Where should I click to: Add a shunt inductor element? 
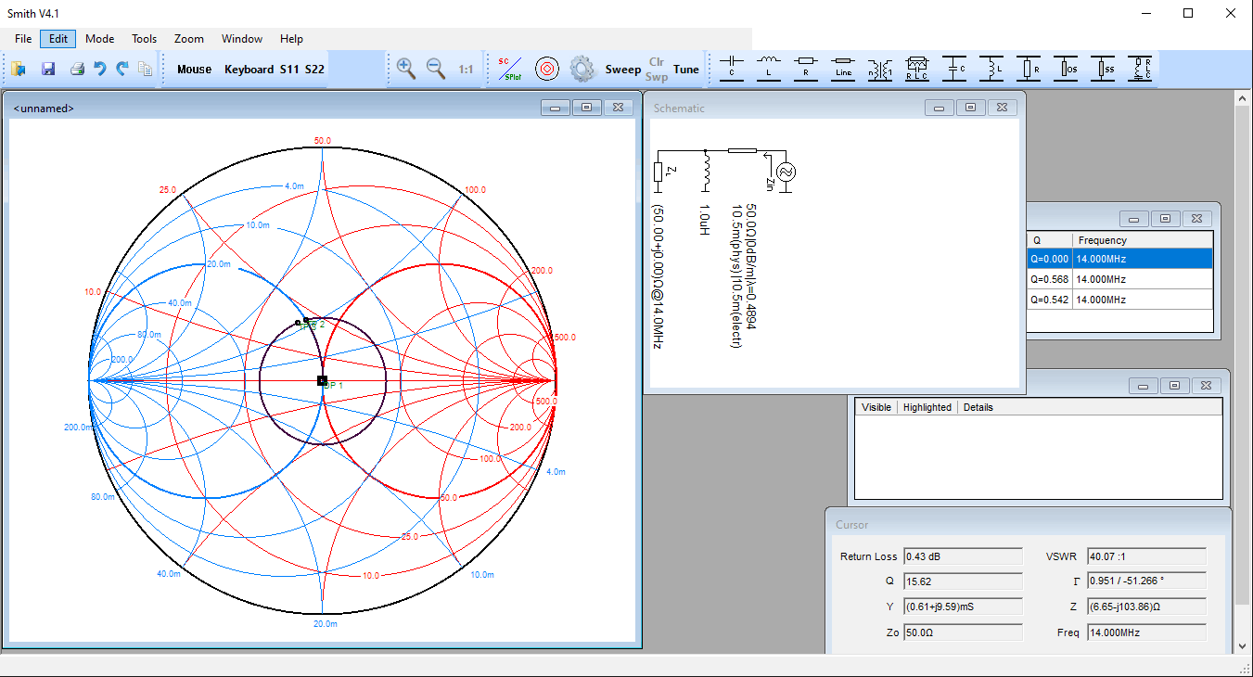click(991, 69)
